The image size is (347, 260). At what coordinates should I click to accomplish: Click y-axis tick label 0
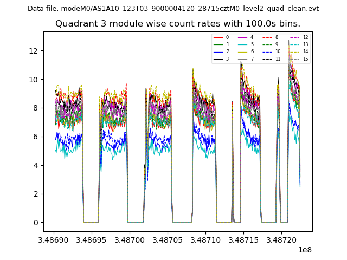point(36,223)
